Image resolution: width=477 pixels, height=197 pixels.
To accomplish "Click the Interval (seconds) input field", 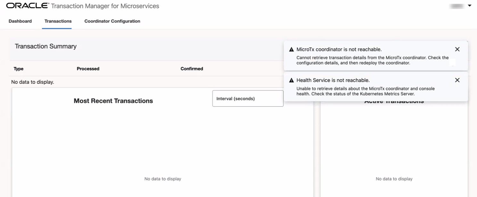I will [248, 98].
